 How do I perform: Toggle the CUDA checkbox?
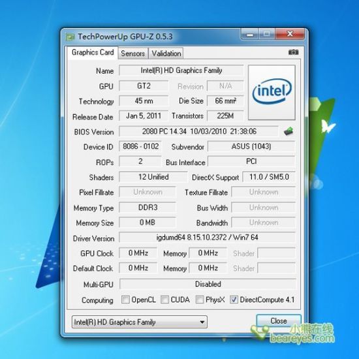[x=164, y=300]
